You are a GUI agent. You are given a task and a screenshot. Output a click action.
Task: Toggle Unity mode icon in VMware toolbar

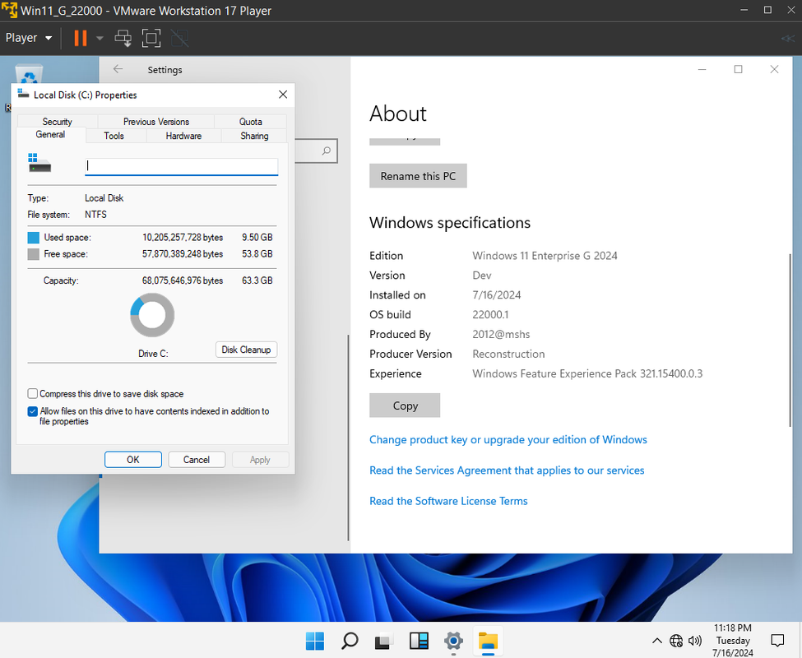click(x=179, y=38)
